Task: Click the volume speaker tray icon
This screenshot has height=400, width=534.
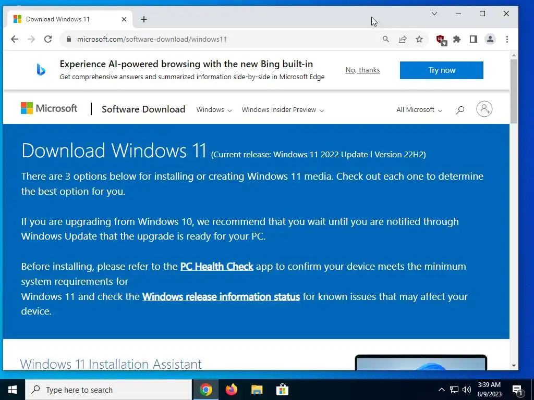Action: [467, 390]
